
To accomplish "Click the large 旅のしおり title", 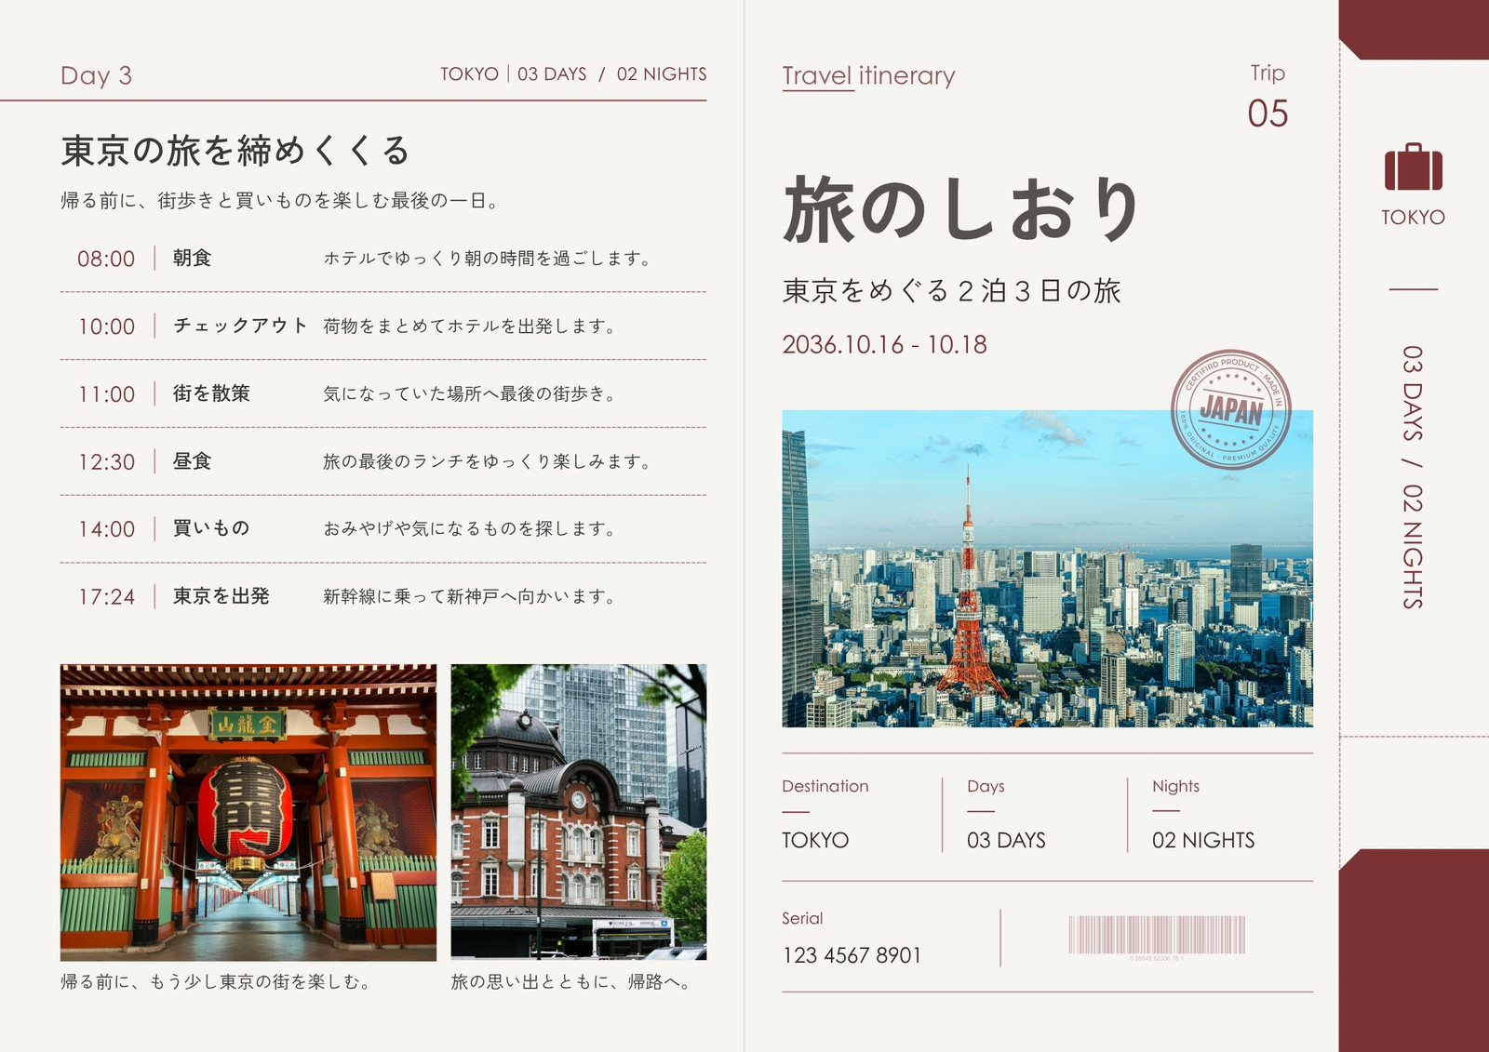I will pos(963,209).
